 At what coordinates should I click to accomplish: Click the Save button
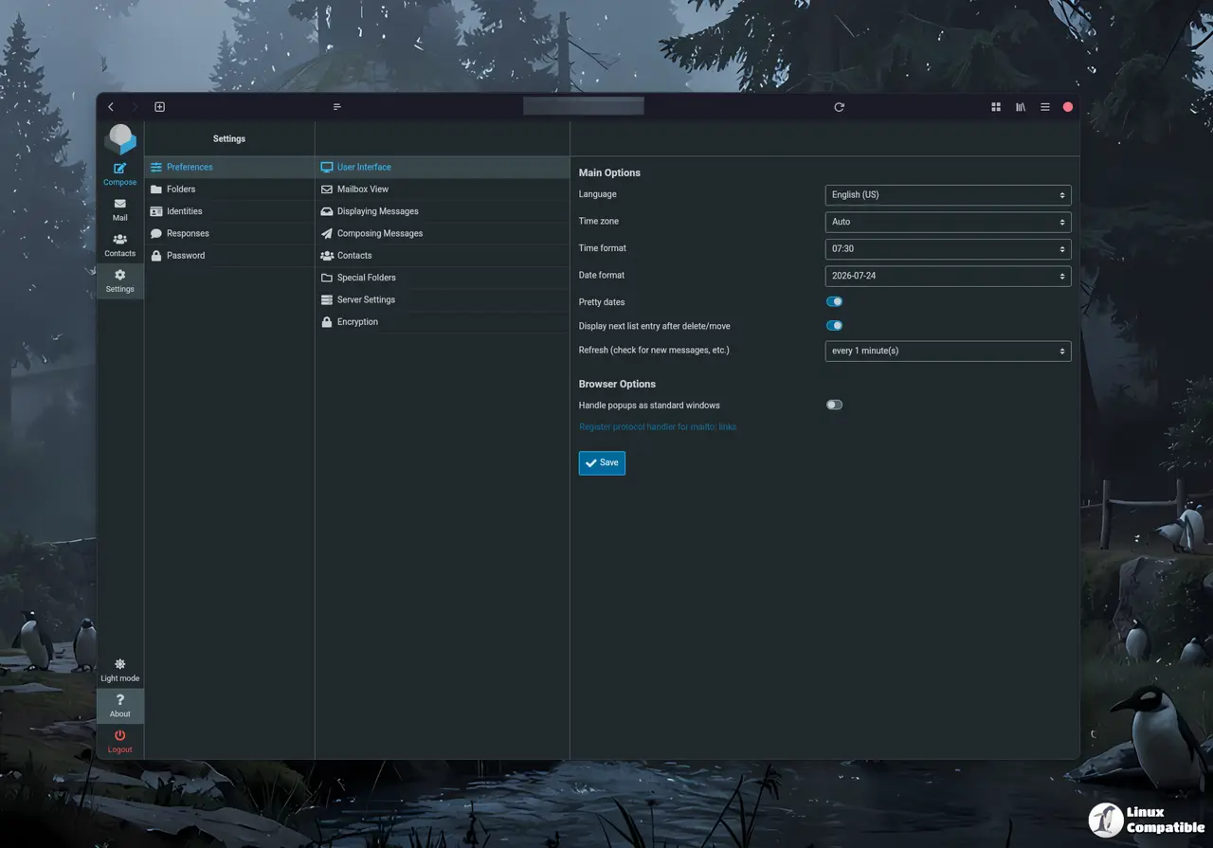pos(602,462)
